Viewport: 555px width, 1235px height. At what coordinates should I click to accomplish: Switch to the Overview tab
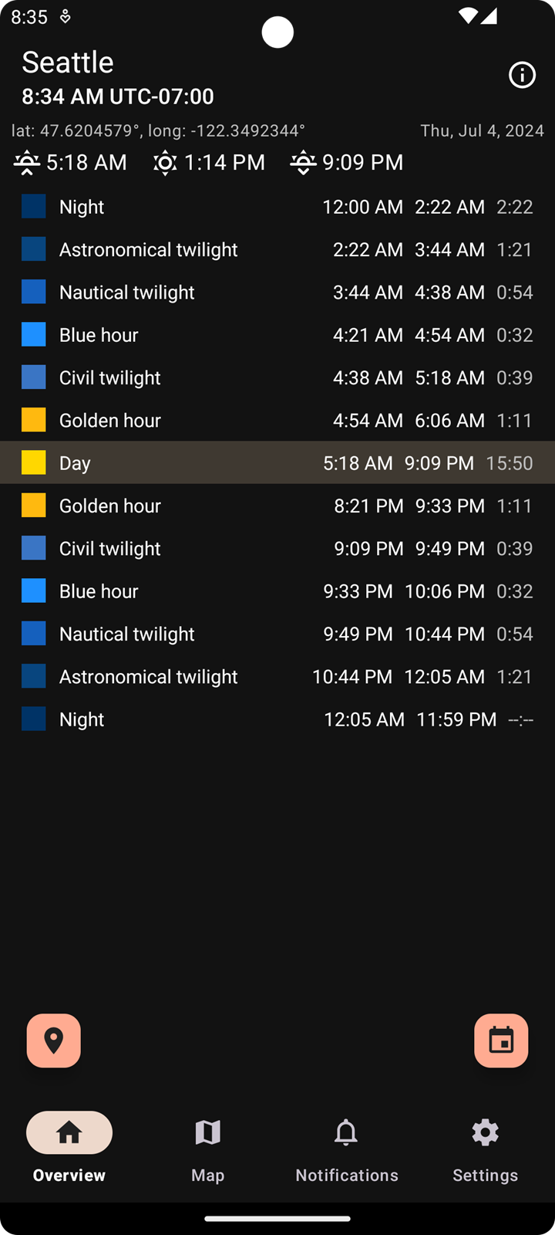pyautogui.click(x=69, y=1132)
